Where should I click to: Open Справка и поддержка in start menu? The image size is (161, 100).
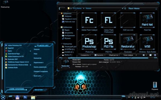[41, 71]
